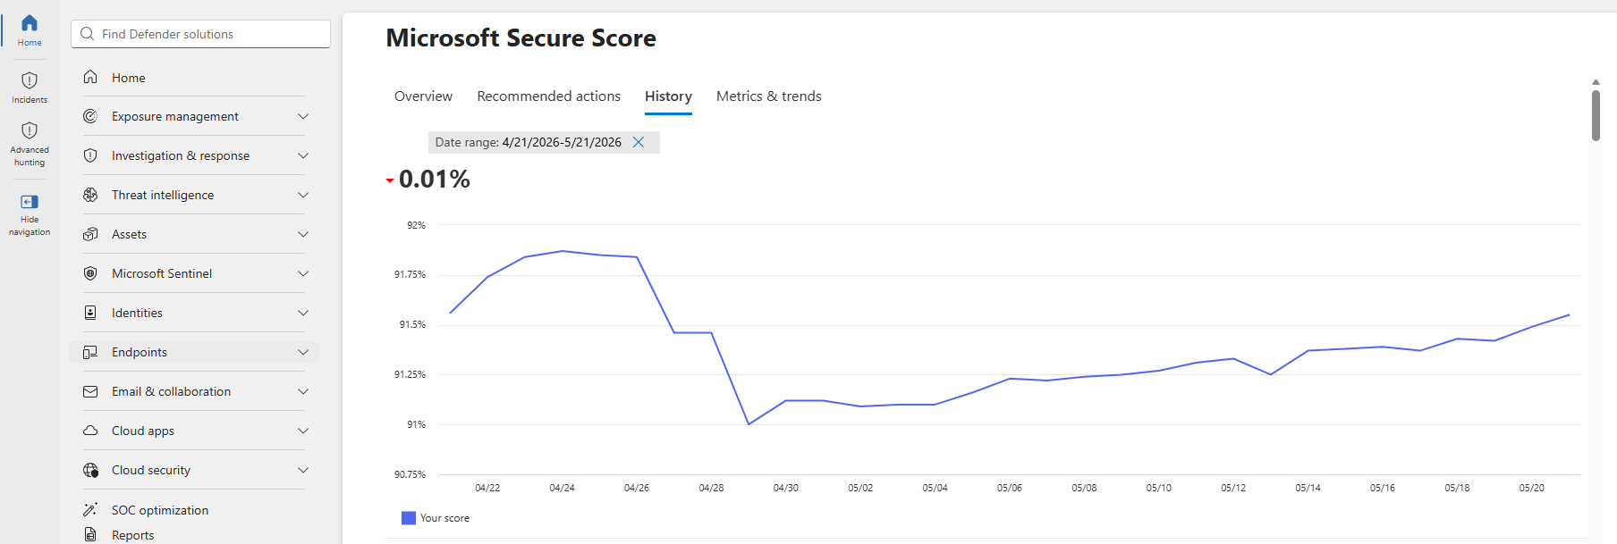Viewport: 1617px width, 544px height.
Task: Click the 04/28 axis label
Action: [711, 488]
